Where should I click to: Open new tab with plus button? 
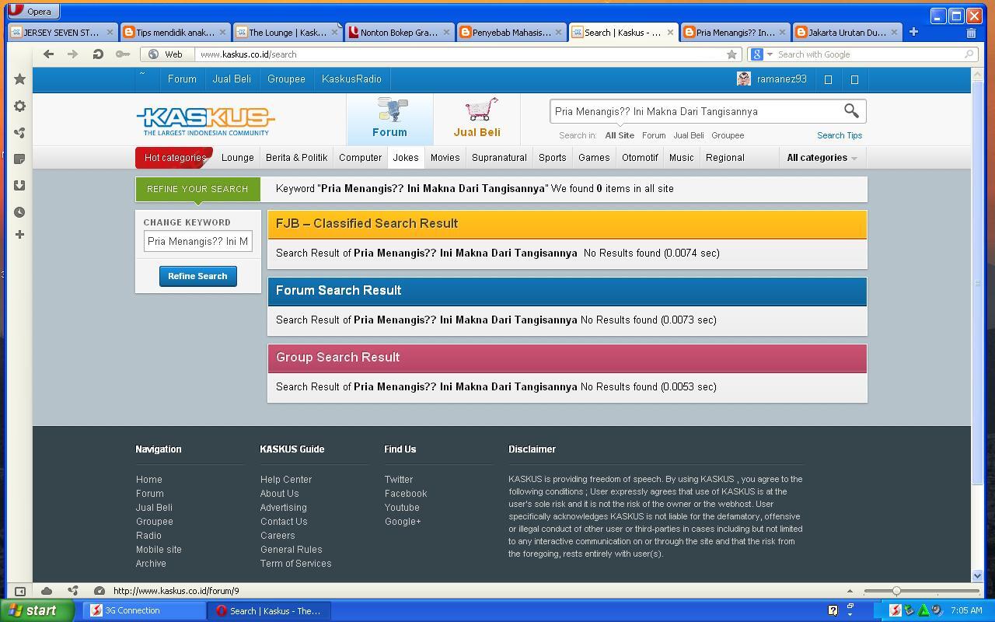[913, 32]
